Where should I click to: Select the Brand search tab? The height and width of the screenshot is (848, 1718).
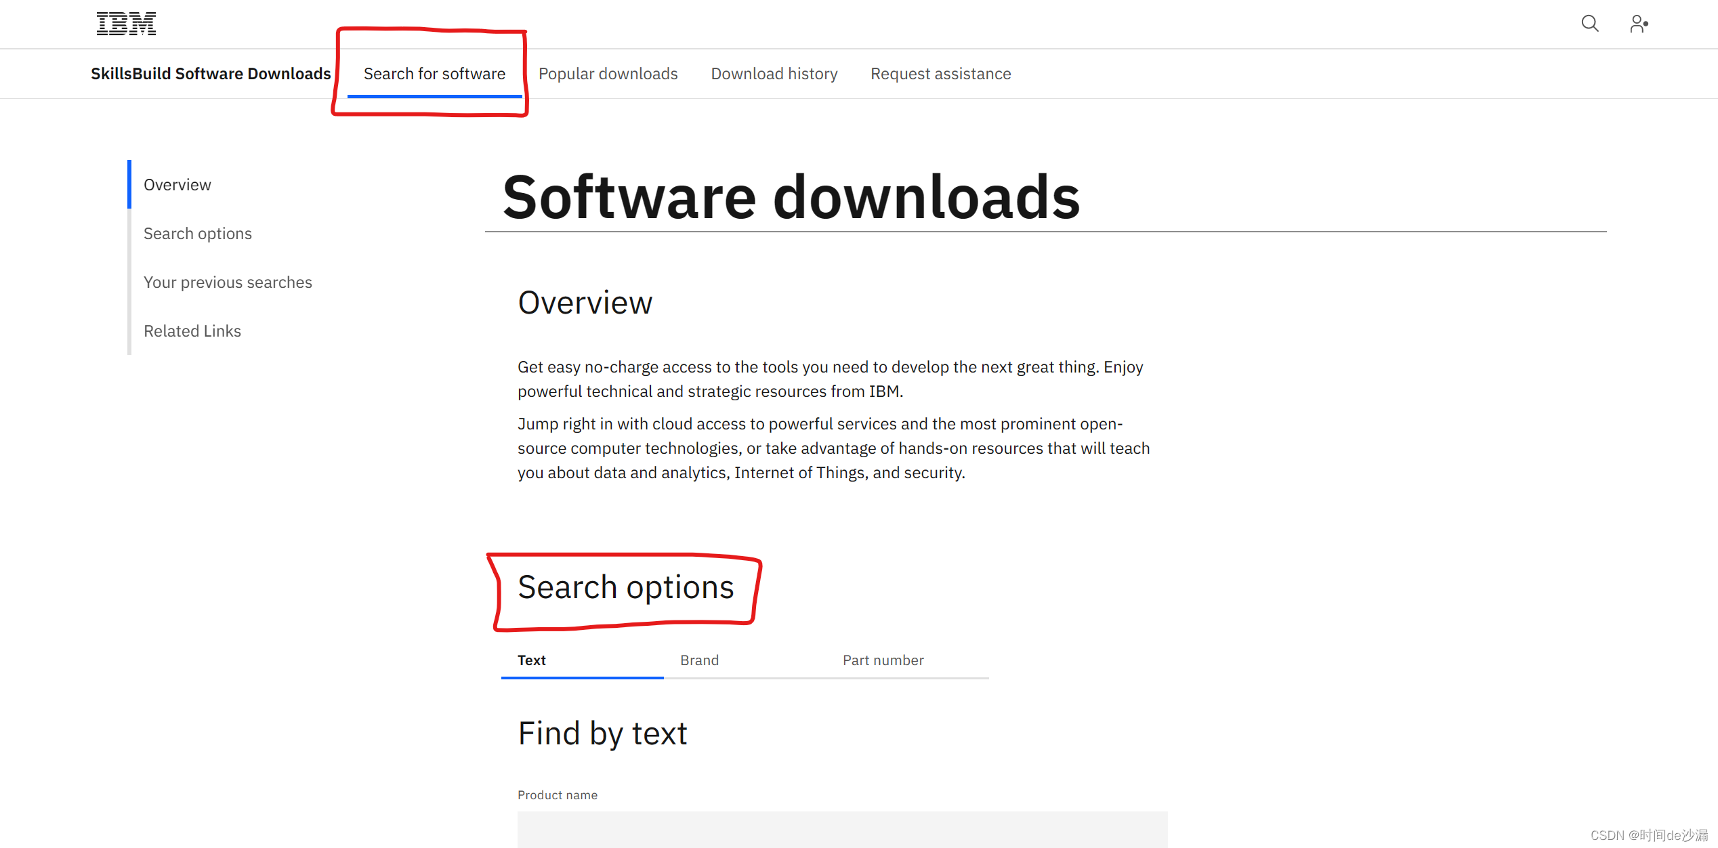point(698,660)
